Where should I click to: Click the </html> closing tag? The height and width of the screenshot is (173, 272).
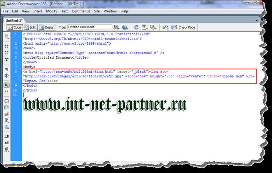coord(30,90)
